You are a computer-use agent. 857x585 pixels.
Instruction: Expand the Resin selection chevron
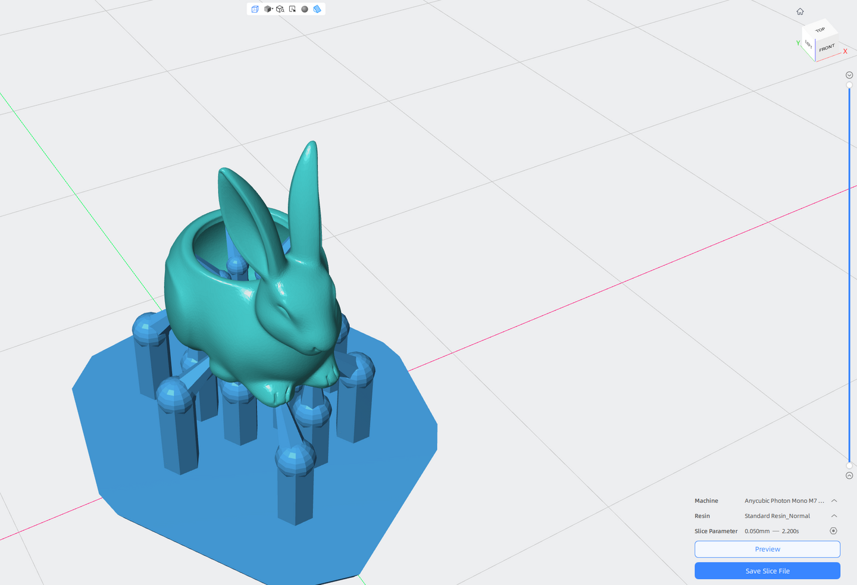(834, 516)
